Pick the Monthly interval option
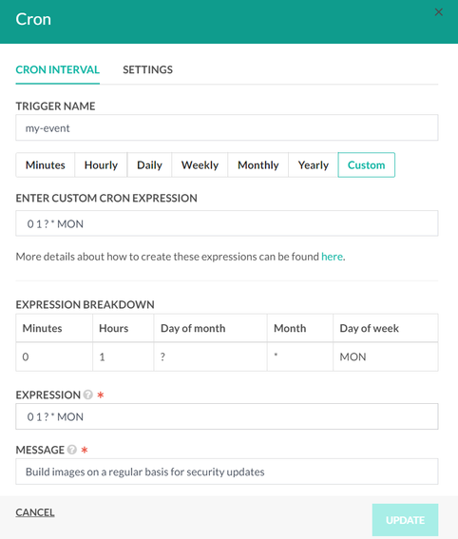This screenshot has width=458, height=539. 258,165
